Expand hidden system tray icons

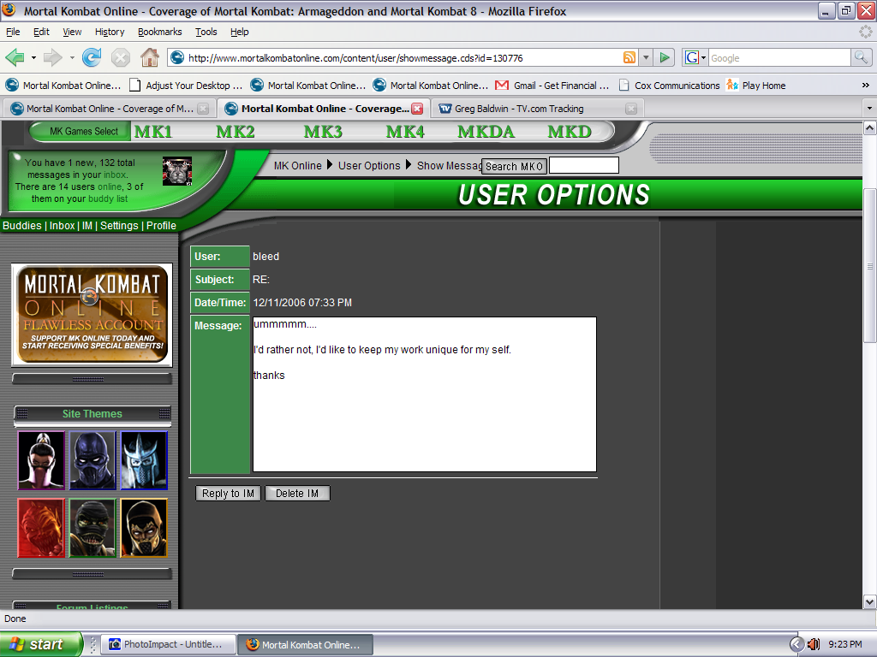click(x=797, y=644)
